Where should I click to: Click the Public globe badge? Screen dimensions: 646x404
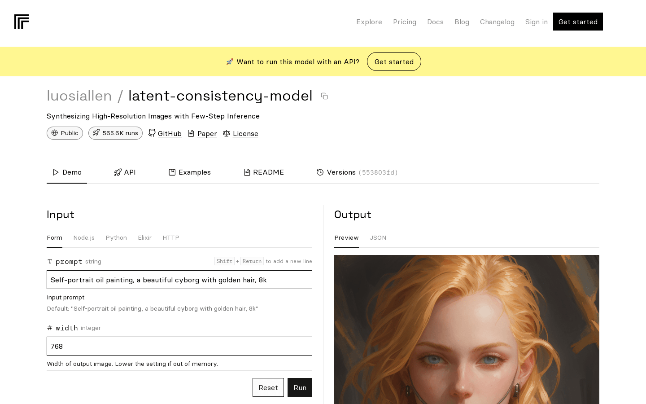[65, 133]
